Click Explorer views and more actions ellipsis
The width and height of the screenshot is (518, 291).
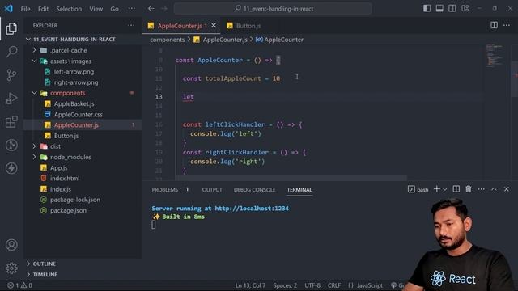(x=131, y=25)
